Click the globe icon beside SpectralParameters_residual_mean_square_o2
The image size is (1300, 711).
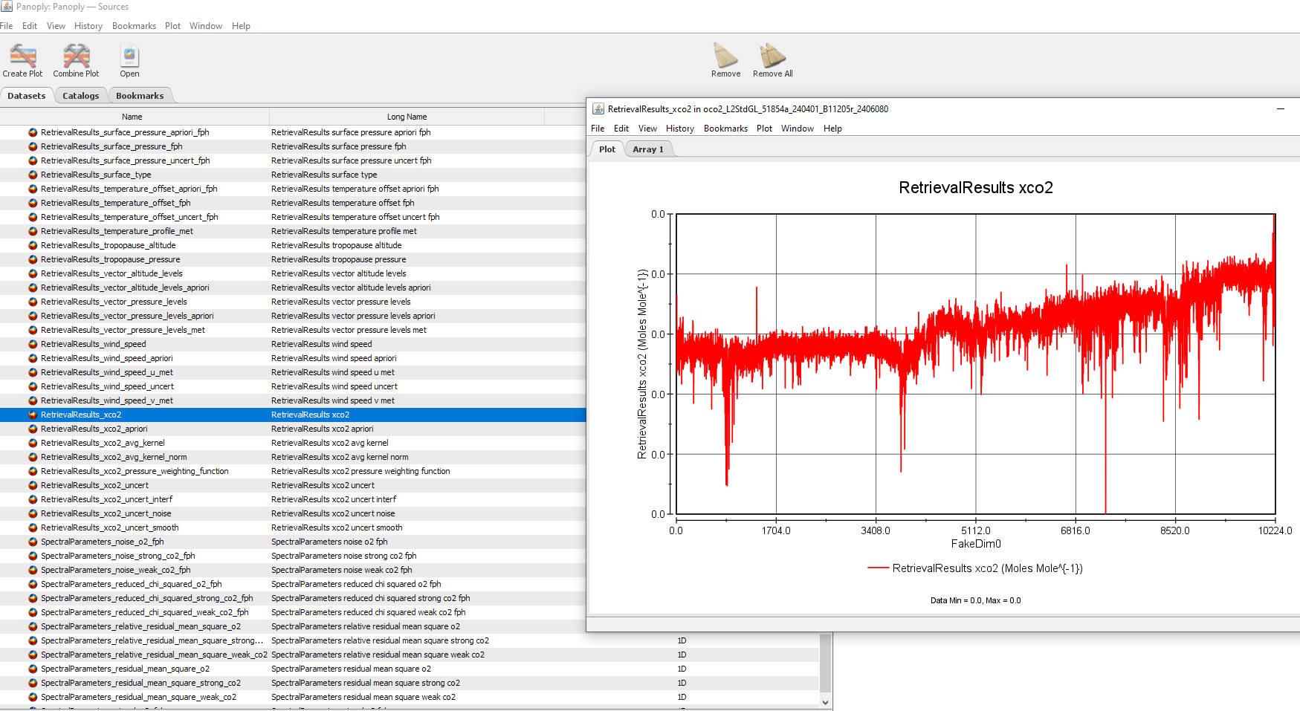click(33, 669)
